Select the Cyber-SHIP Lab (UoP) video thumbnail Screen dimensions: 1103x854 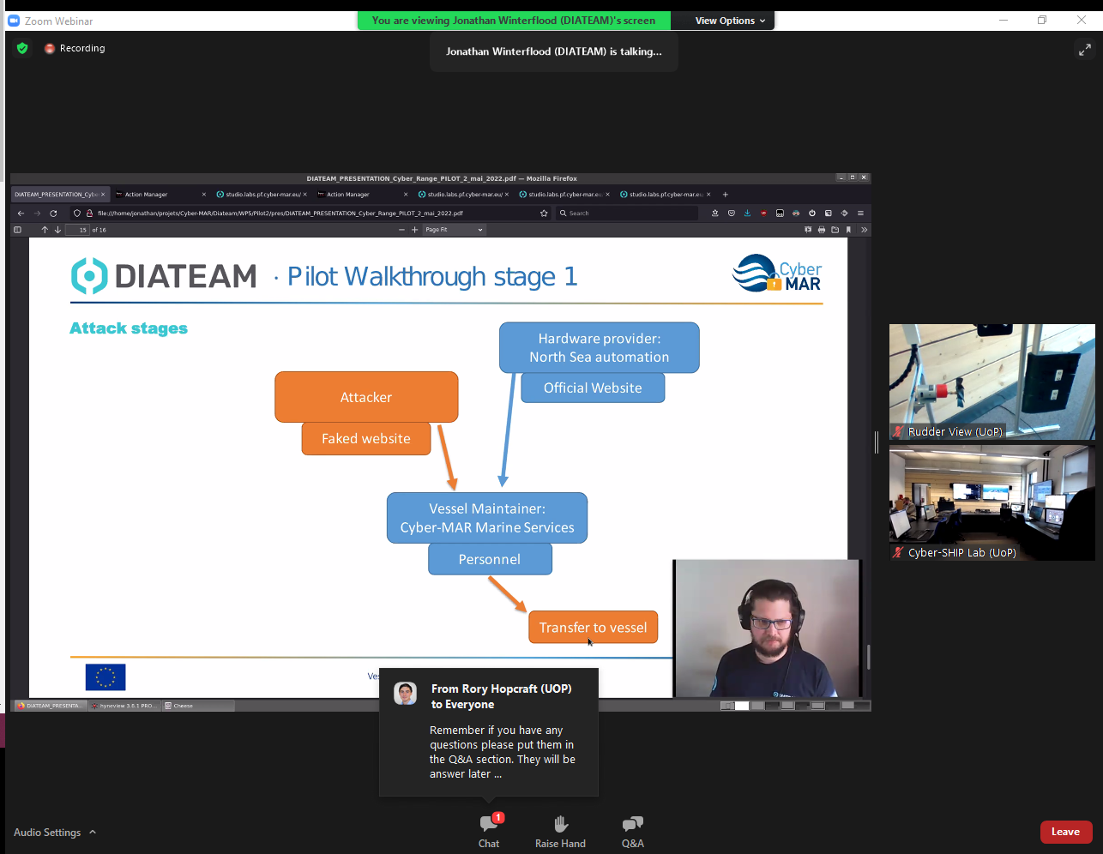click(x=991, y=502)
